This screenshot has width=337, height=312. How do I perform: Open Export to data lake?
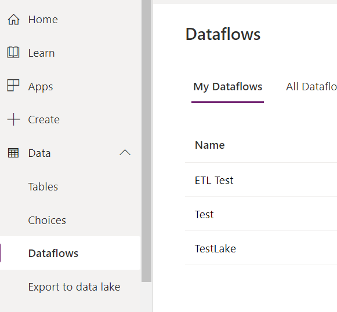[x=74, y=287]
